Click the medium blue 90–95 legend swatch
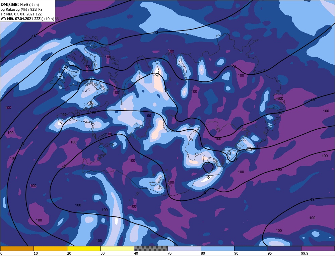This screenshot has width=335, height=256. [x=251, y=248]
